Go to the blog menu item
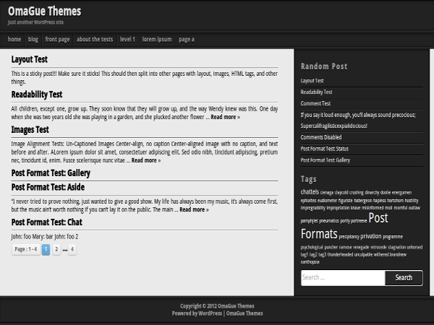 point(33,40)
